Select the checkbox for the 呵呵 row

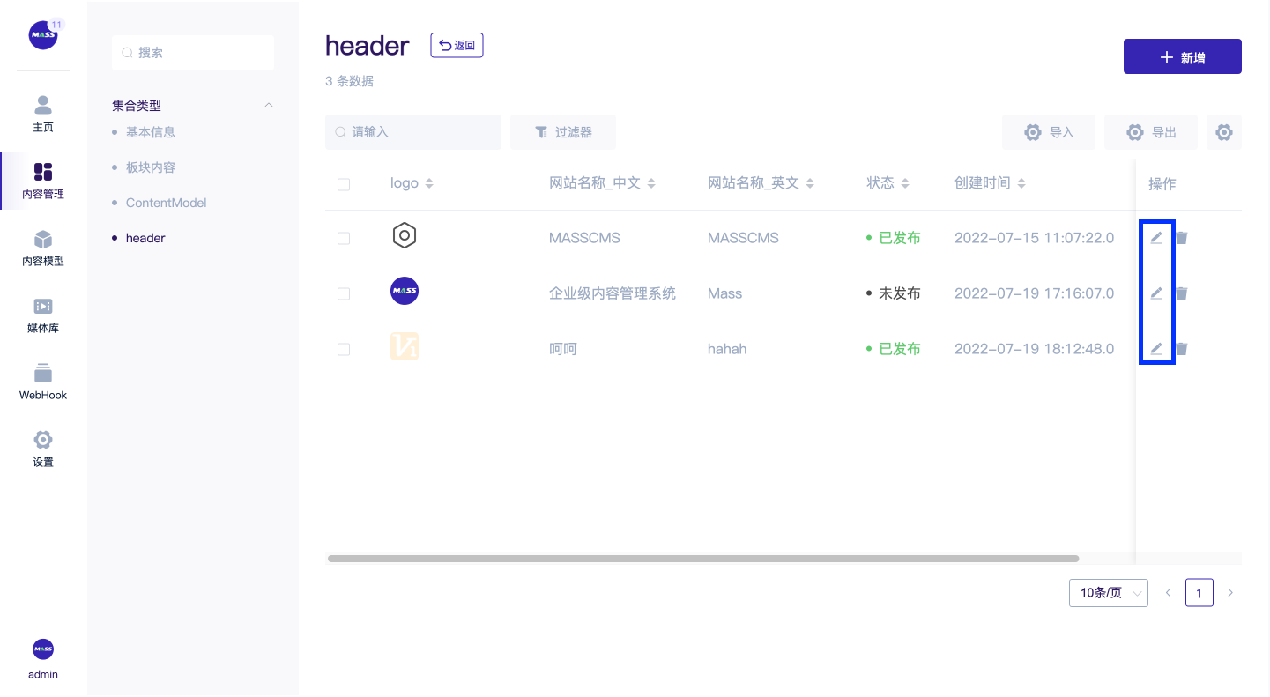click(x=344, y=350)
